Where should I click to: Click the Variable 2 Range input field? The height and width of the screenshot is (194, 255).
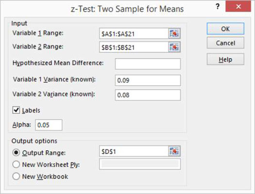[134, 47]
